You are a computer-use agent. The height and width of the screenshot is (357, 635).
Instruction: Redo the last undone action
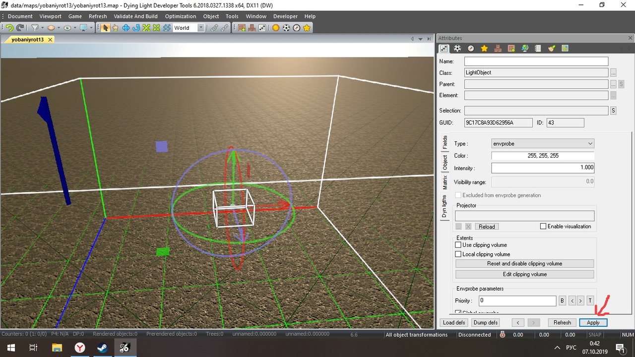coord(20,28)
